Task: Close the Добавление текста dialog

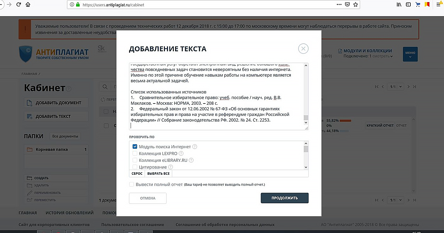Action: coord(303,49)
